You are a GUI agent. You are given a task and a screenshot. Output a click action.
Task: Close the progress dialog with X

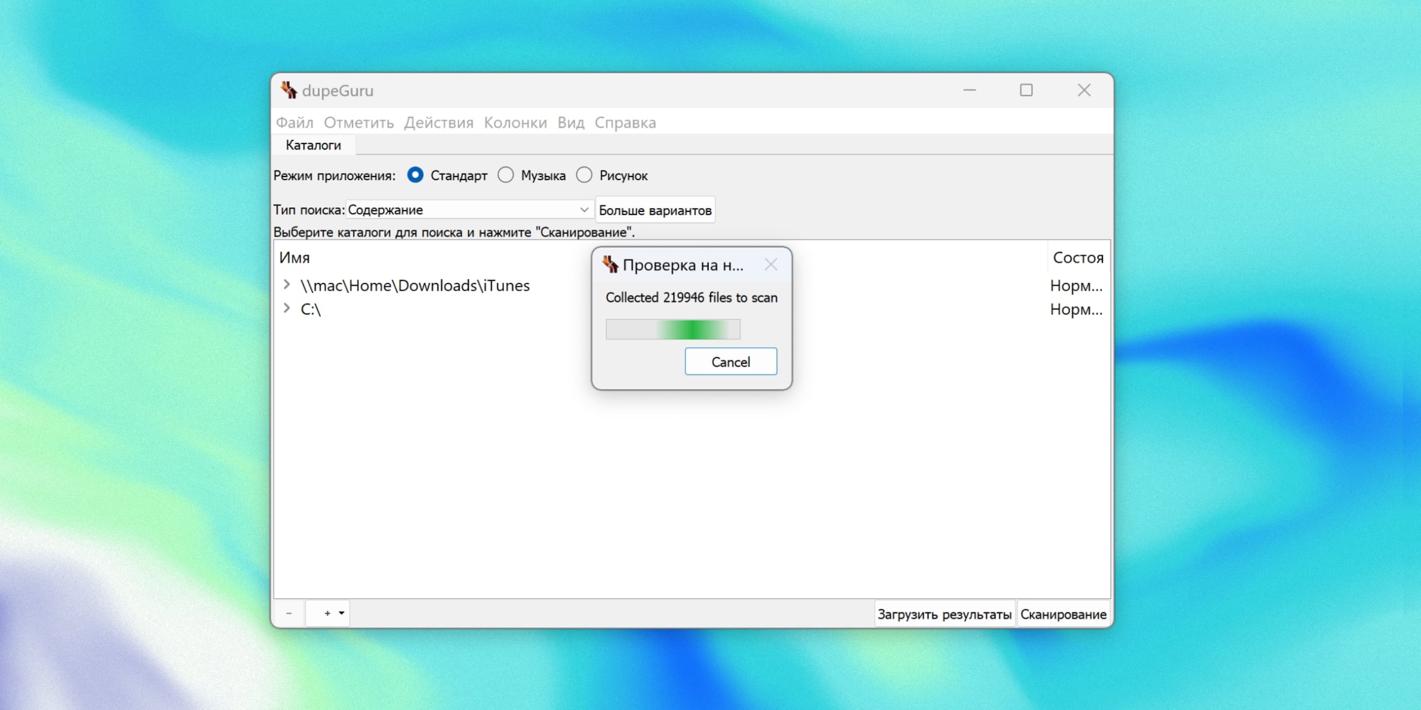(770, 265)
